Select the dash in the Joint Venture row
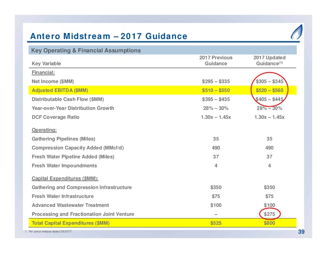This screenshot has height=253, width=327. point(216,214)
